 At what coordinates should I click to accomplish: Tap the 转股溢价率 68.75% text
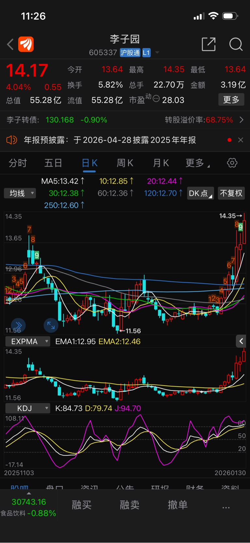pyautogui.click(x=199, y=120)
